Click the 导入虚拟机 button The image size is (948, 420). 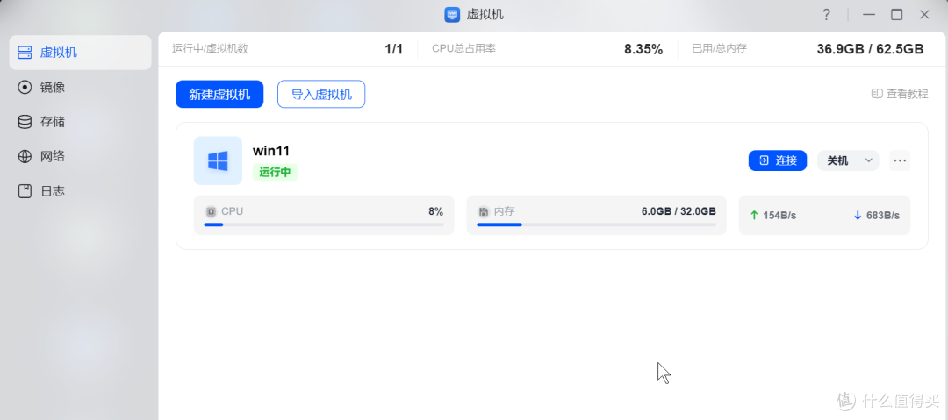pyautogui.click(x=321, y=95)
